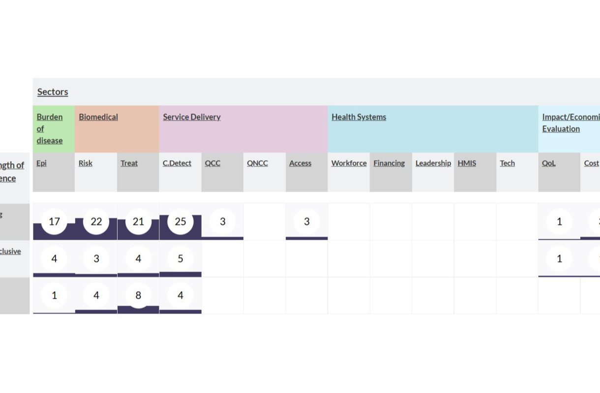Open the HMIS column header
Screen dimensions: 600x393
tap(467, 163)
